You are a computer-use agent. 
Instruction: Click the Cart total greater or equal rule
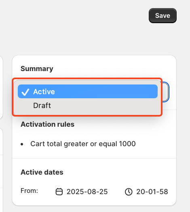click(83, 144)
